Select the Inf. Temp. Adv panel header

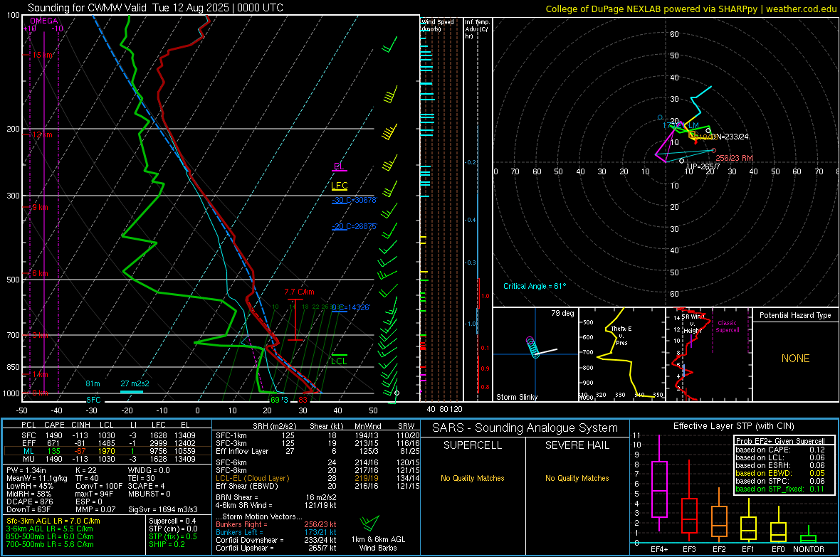tap(477, 29)
